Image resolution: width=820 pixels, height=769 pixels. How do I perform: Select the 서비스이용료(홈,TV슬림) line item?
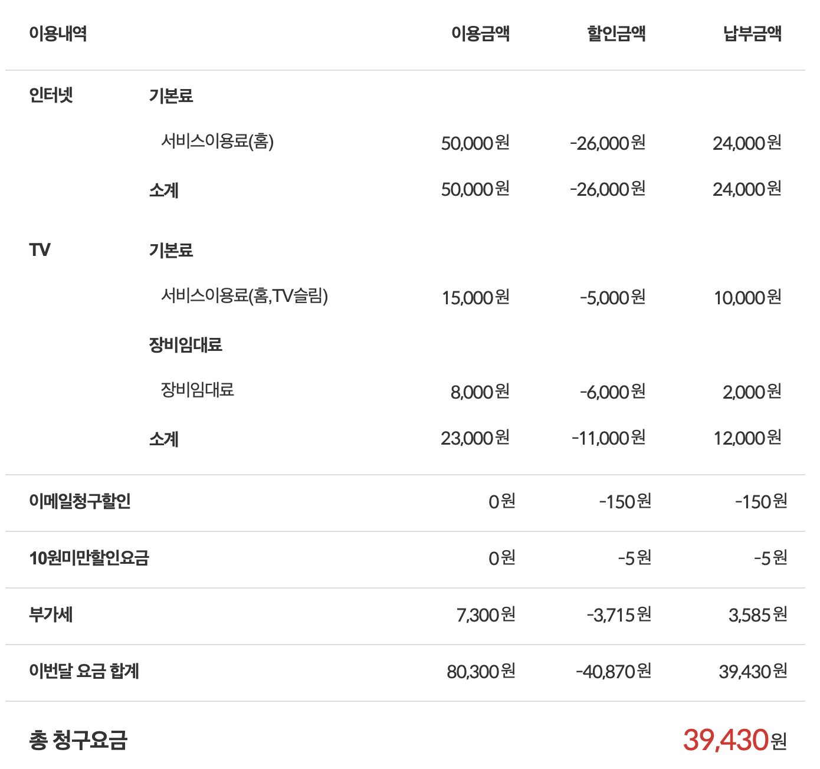[x=244, y=296]
